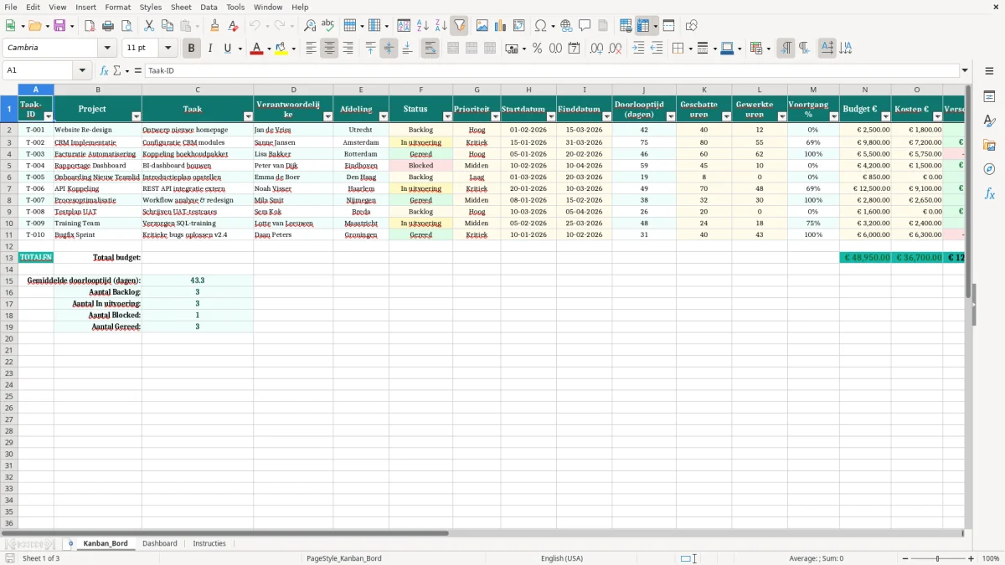
Task: Click Add Decimal Place icon
Action: (596, 49)
